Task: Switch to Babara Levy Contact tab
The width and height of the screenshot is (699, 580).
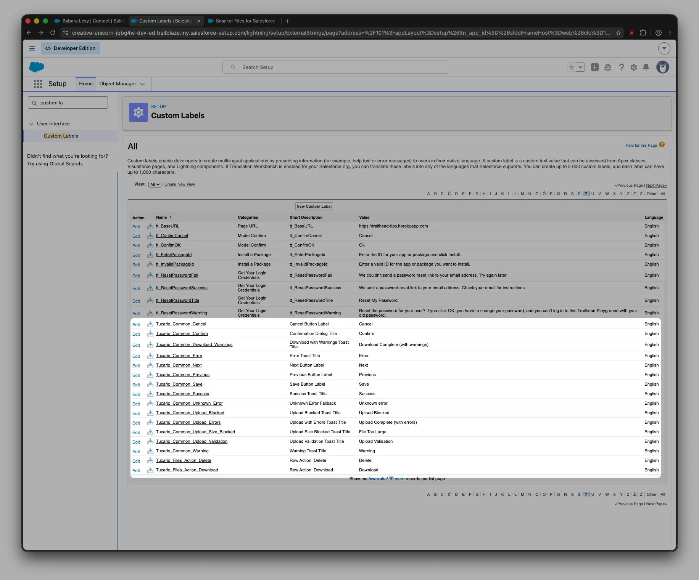Action: coord(90,21)
